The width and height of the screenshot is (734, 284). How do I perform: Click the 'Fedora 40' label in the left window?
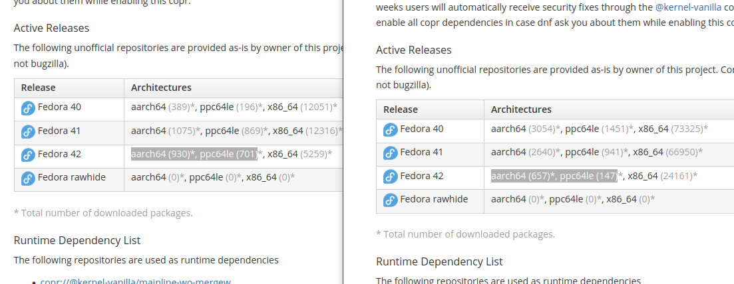(x=59, y=107)
